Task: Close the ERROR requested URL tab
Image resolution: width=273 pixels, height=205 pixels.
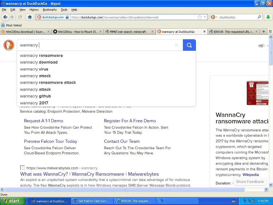Action: (x=256, y=31)
